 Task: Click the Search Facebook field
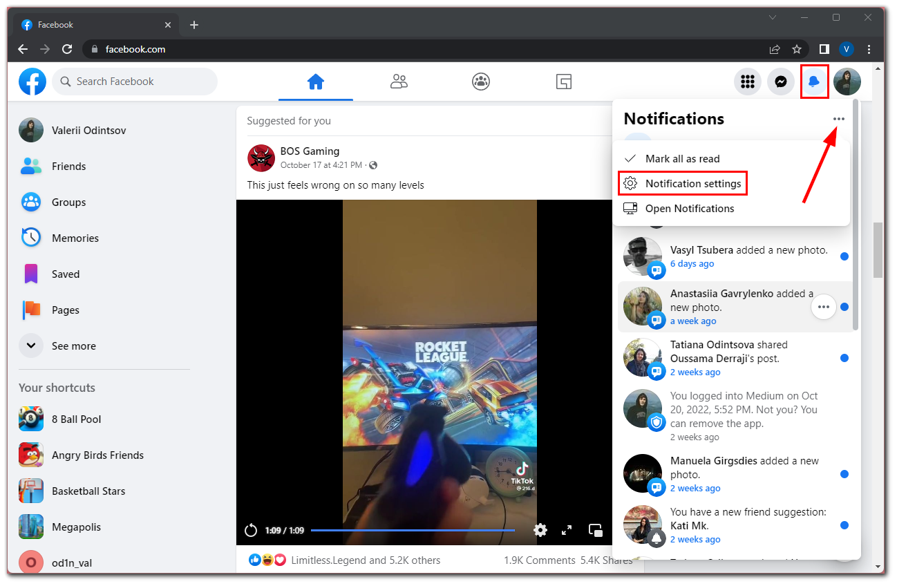(135, 82)
